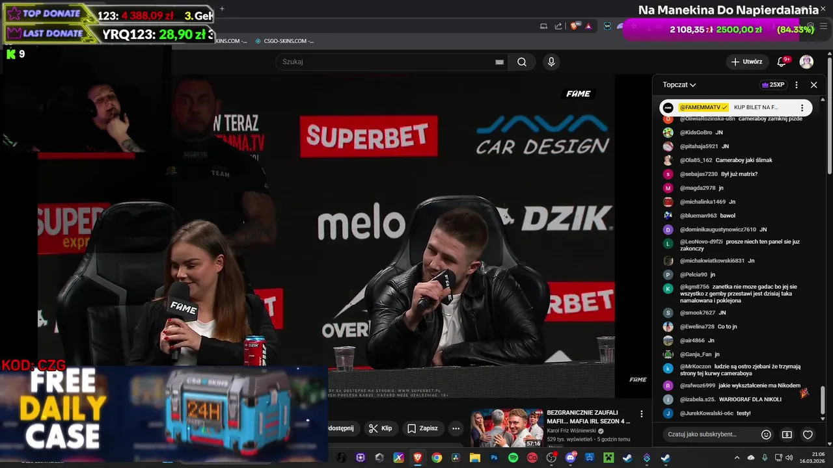Open Discord from the taskbar
Viewport: 833px width, 468px height.
(571, 458)
